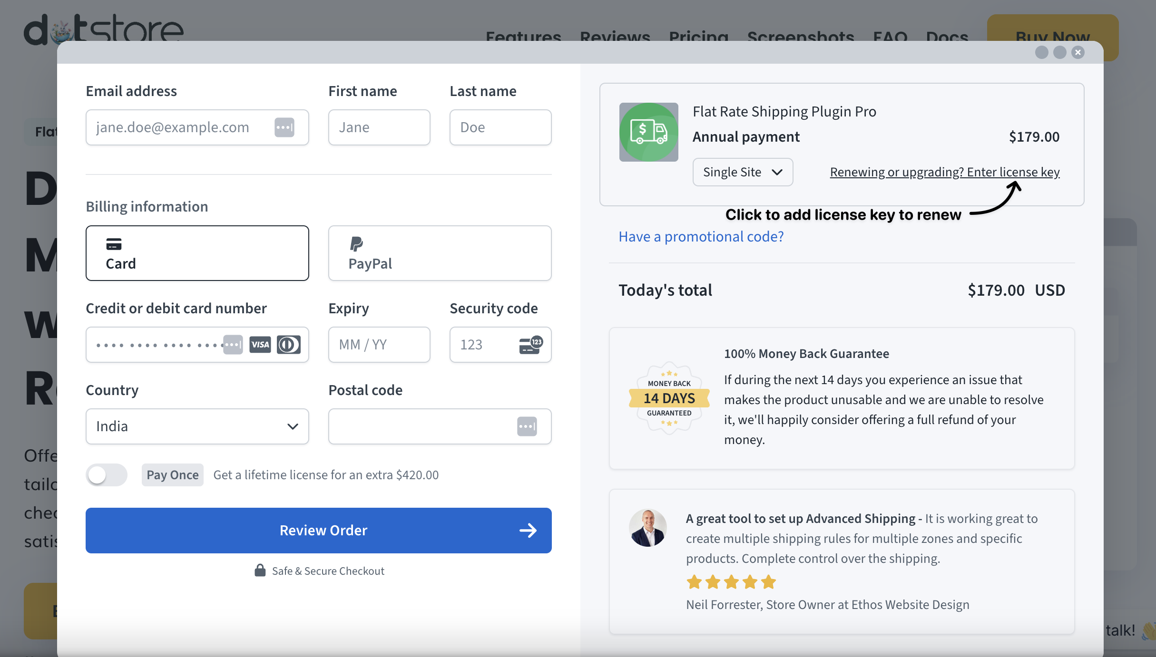Click the green shipping truck product icon
Screen dimensions: 1156x657
tap(648, 132)
